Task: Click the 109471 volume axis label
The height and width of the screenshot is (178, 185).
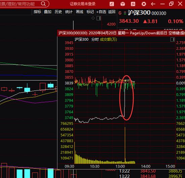Action: tap(67, 158)
